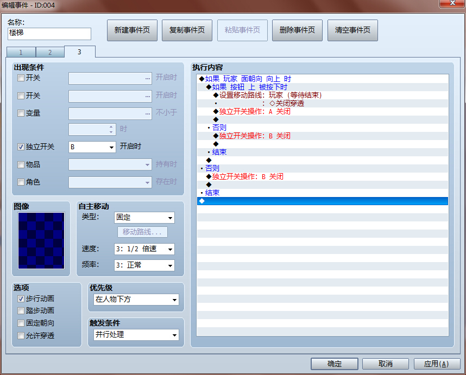Cancel with the 取消 button
The height and width of the screenshot is (375, 466).
tap(386, 364)
